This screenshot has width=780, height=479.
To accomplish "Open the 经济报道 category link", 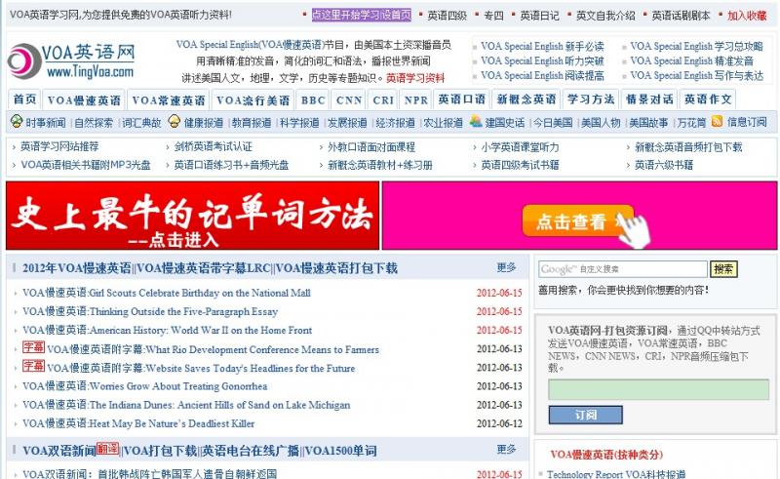I will pyautogui.click(x=395, y=123).
